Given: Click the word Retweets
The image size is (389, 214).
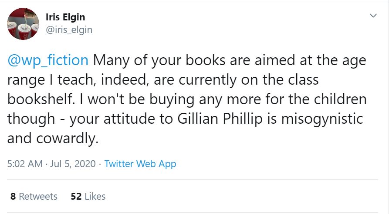Looking at the screenshot, I should coord(38,196).
